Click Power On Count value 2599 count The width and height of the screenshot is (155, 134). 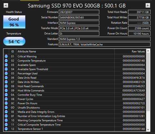point(139,28)
